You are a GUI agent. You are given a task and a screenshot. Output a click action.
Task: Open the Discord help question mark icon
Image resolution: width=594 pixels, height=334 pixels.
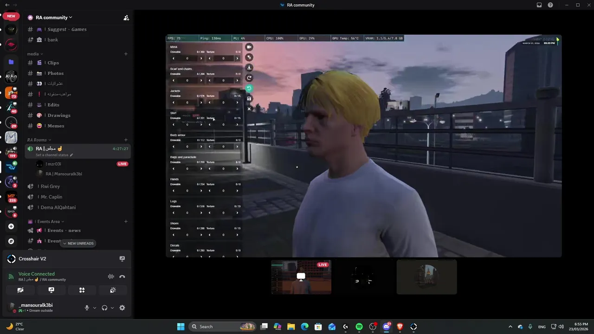tap(550, 5)
